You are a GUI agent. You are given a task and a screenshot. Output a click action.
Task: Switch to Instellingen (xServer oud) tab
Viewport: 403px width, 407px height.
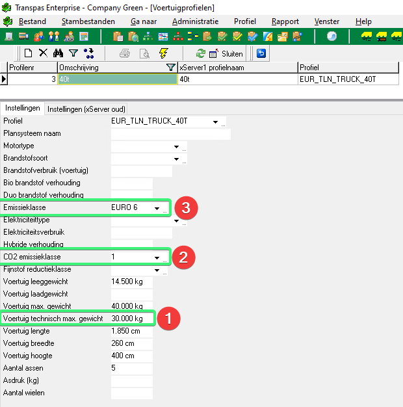point(86,109)
